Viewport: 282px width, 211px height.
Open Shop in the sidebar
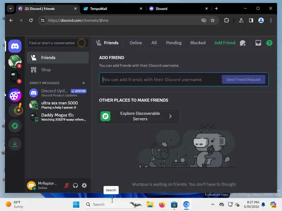click(58, 70)
